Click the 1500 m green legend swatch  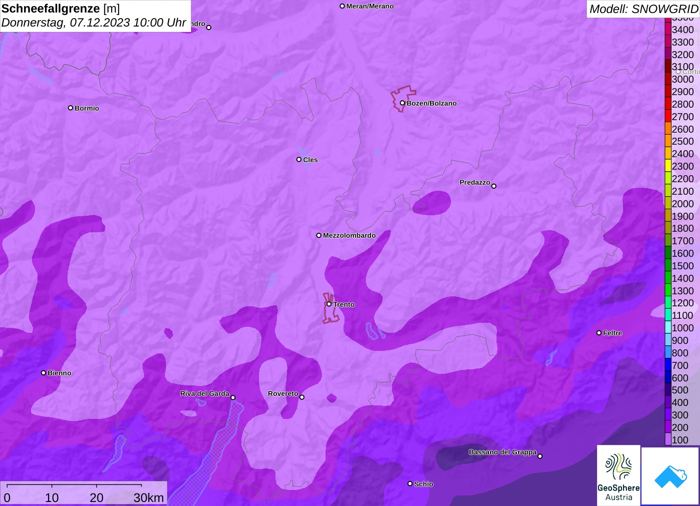pos(668,266)
